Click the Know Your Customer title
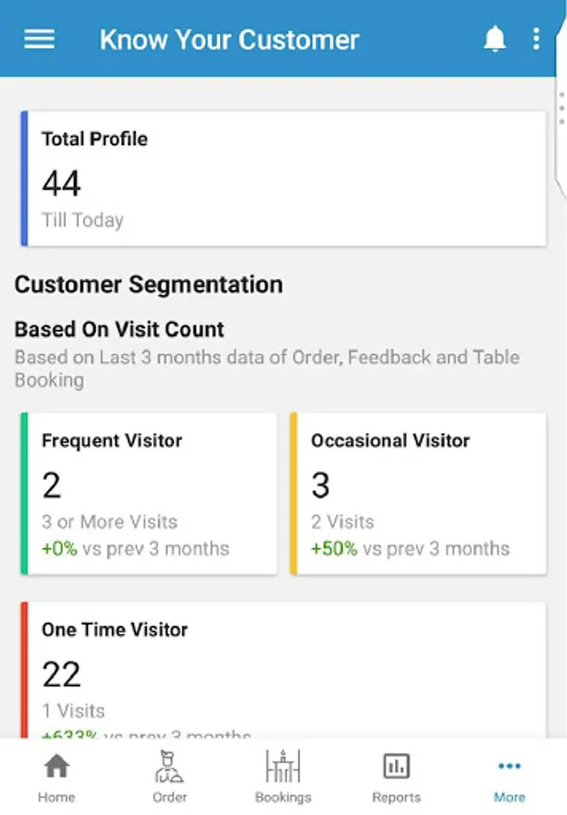567x815 pixels. (229, 40)
